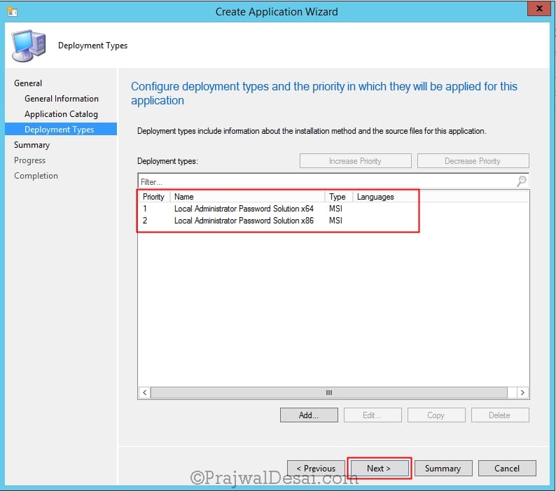Click the Progress step in sidebar
This screenshot has width=556, height=491.
(30, 160)
